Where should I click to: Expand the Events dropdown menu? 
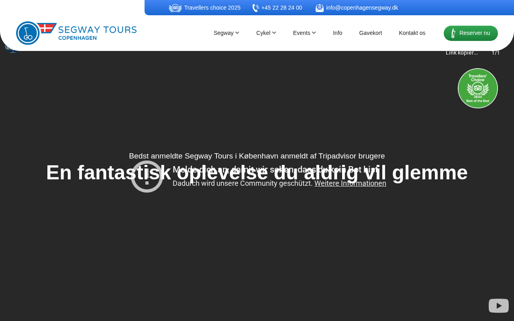[x=304, y=33]
